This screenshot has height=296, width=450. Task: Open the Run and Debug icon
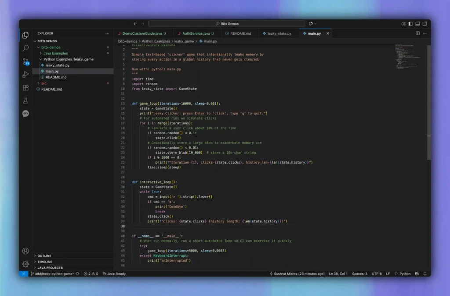click(x=25, y=74)
